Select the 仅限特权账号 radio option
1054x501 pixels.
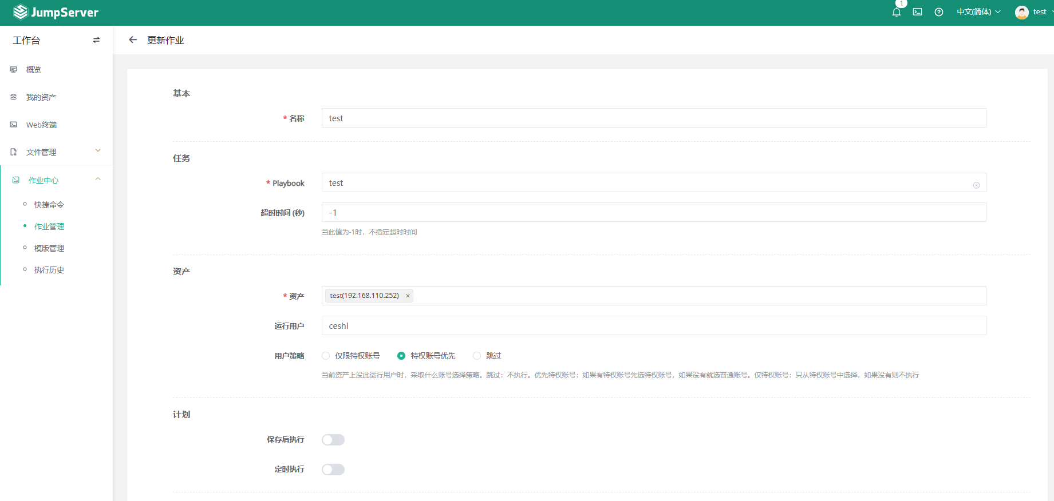pyautogui.click(x=326, y=356)
